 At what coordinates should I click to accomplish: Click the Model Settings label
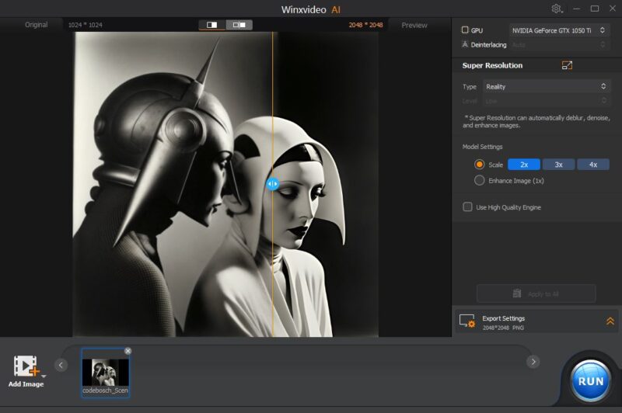pos(482,147)
